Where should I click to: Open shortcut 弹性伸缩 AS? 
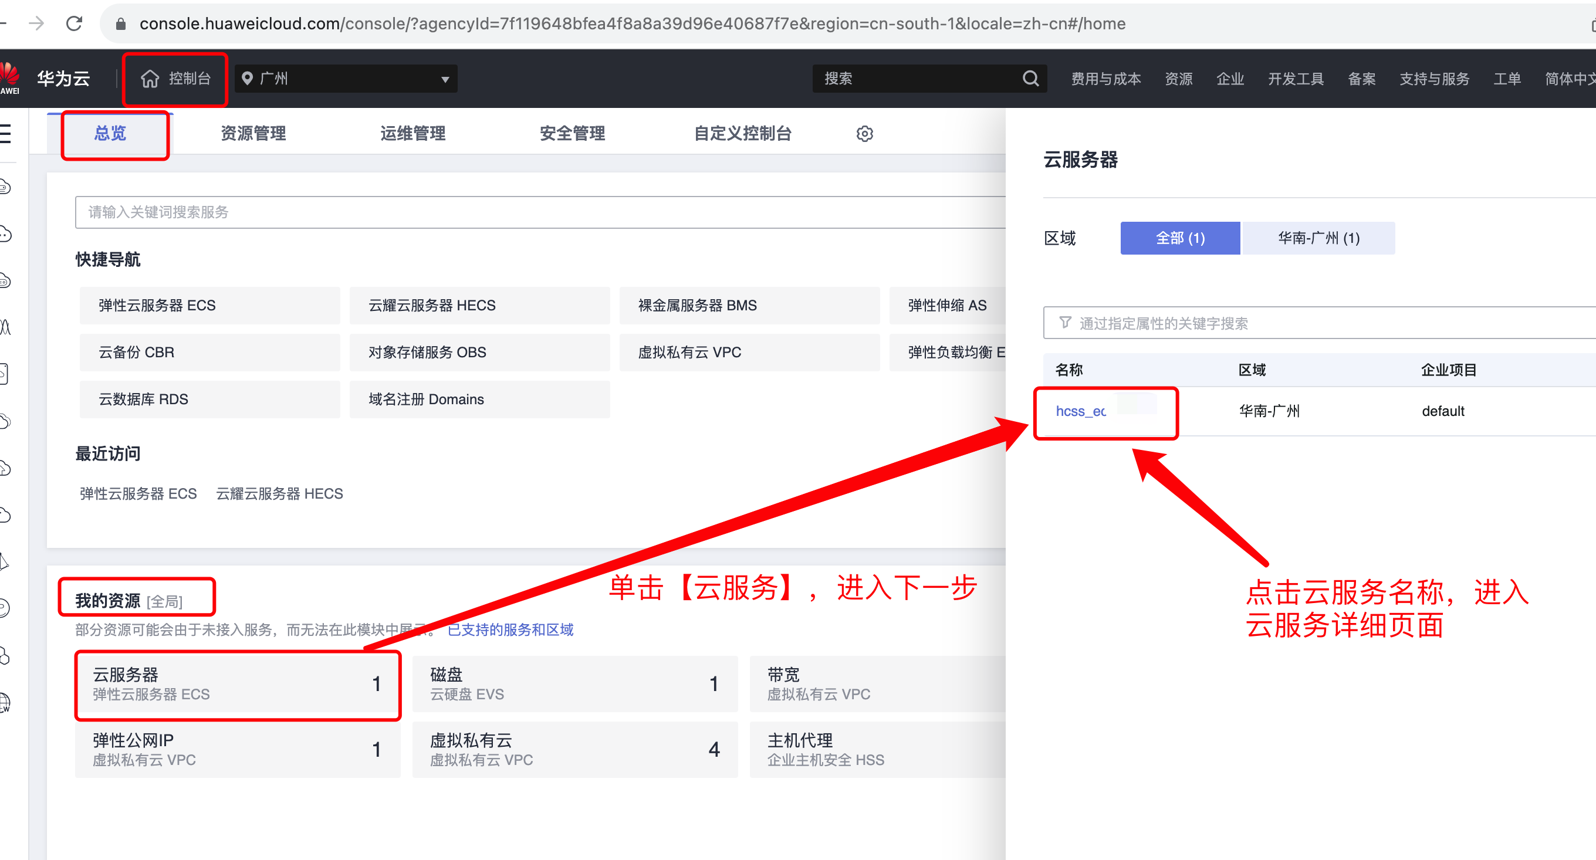[947, 305]
